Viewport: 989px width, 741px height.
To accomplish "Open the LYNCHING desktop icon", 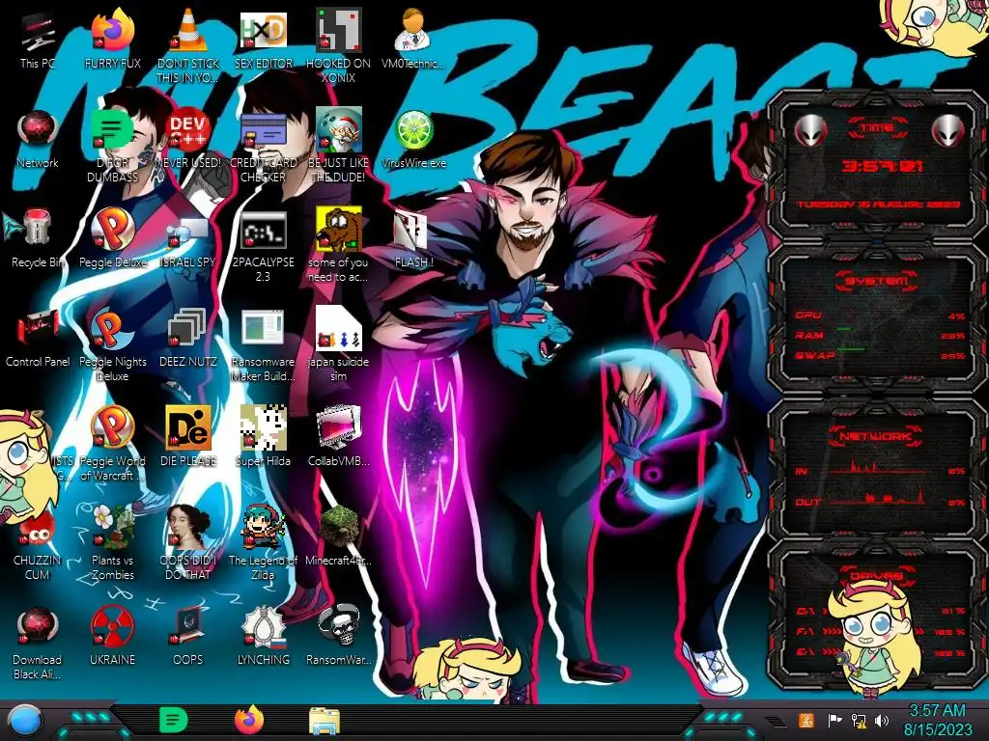I will point(263,637).
